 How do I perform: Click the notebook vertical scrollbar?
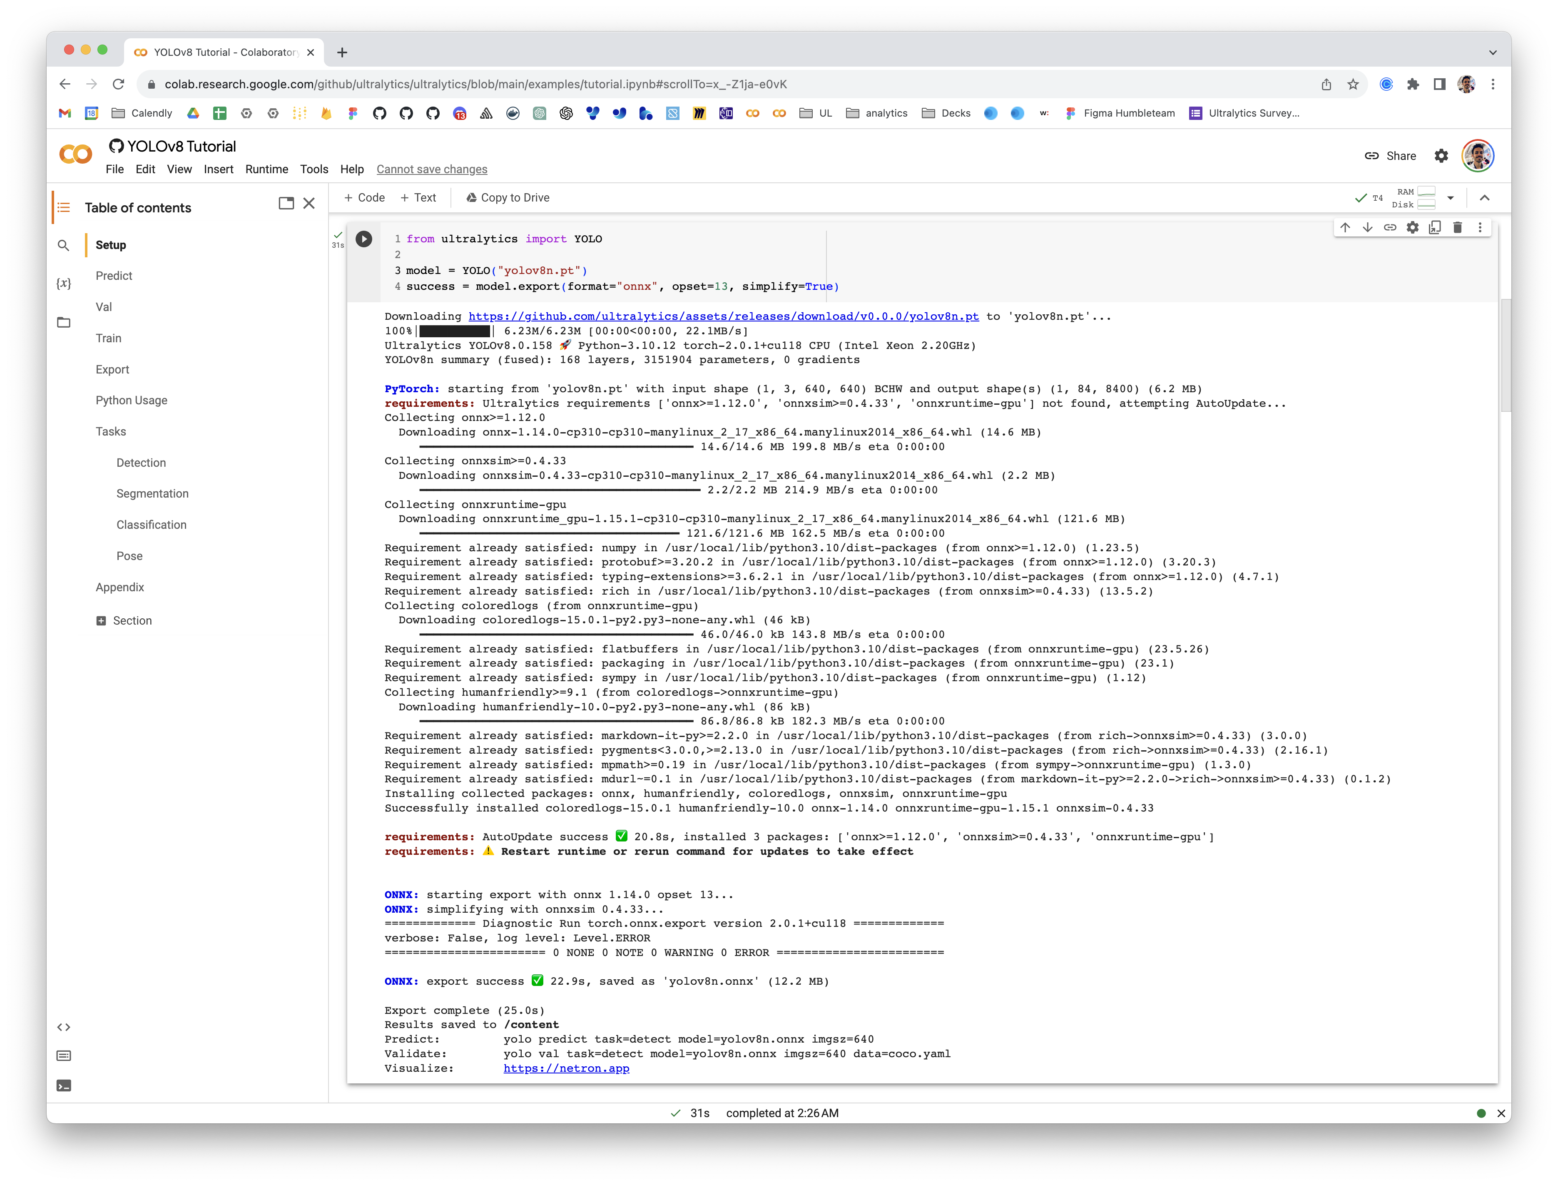[1506, 355]
